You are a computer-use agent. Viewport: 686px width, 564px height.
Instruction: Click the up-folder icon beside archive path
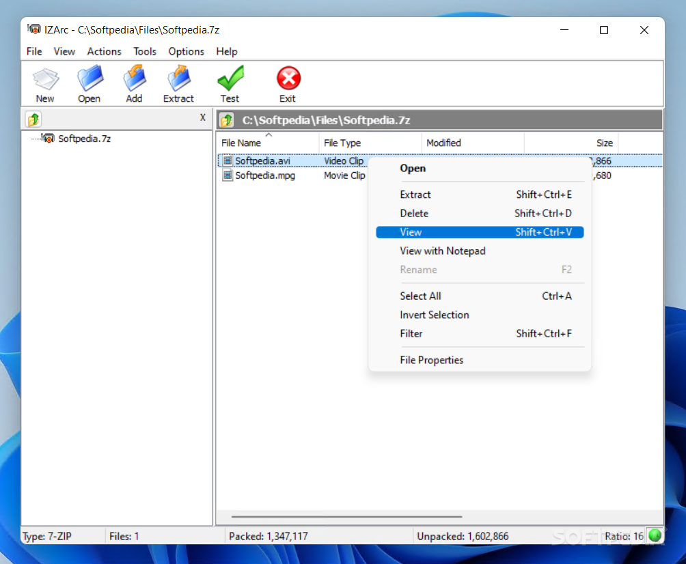tap(227, 120)
